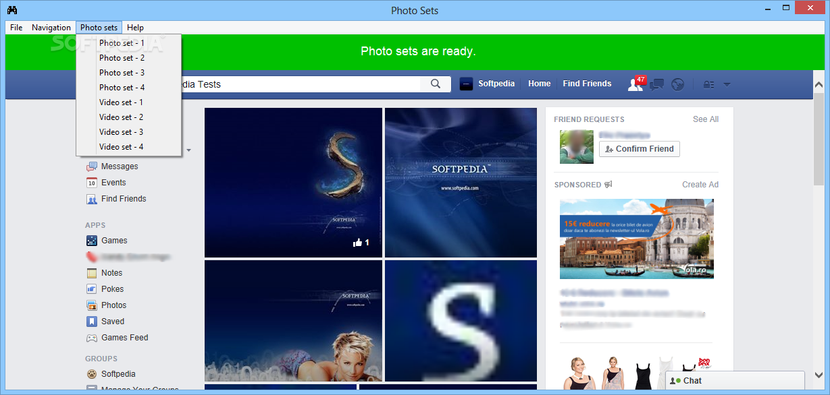Screen dimensions: 830x395
Task: Click the Messages sidebar icon
Action: [91, 166]
